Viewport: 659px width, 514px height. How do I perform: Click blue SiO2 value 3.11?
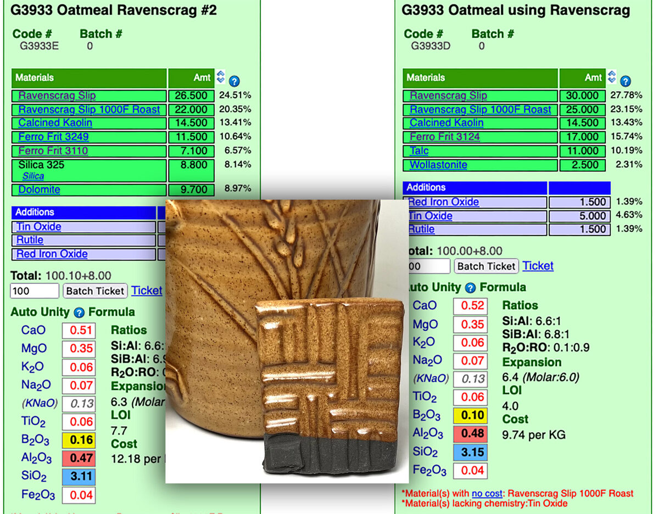click(x=79, y=477)
